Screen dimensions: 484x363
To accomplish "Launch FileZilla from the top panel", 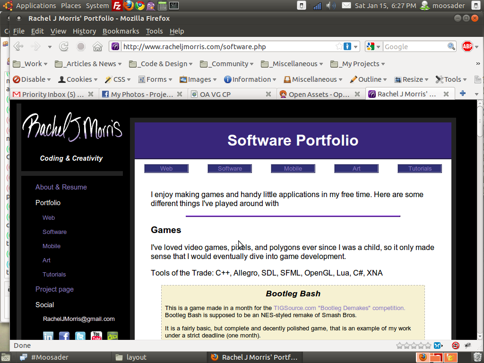I will point(117,6).
